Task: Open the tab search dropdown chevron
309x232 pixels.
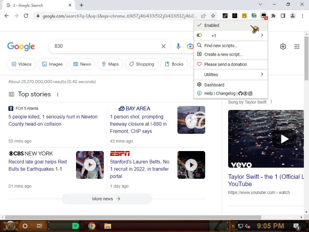Action: tap(260, 4)
